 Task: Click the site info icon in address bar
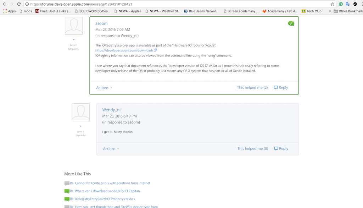[27, 4]
